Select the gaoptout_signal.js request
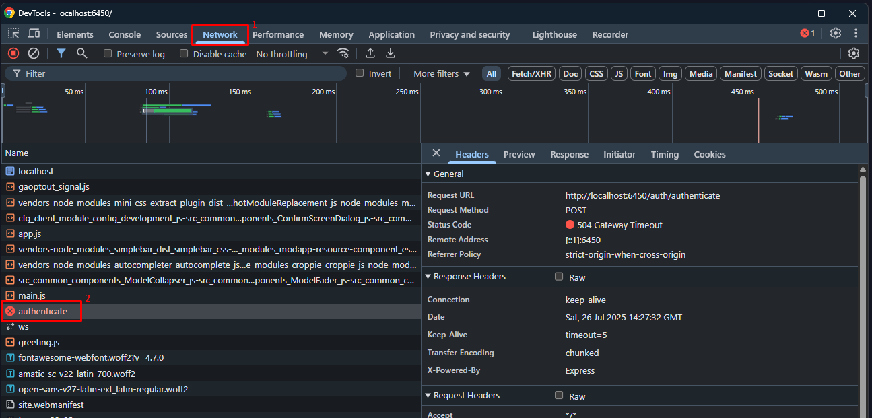The width and height of the screenshot is (872, 418). tap(210, 186)
